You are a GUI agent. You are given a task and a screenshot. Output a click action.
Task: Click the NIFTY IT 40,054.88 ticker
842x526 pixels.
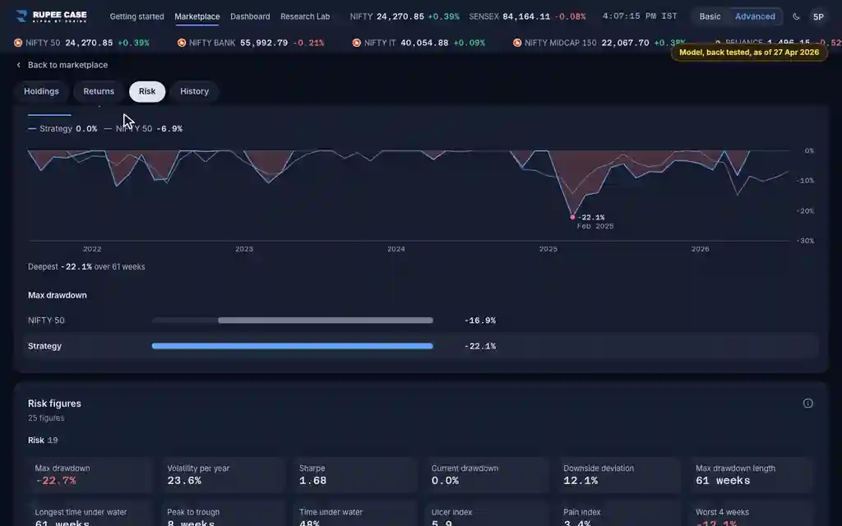point(419,43)
